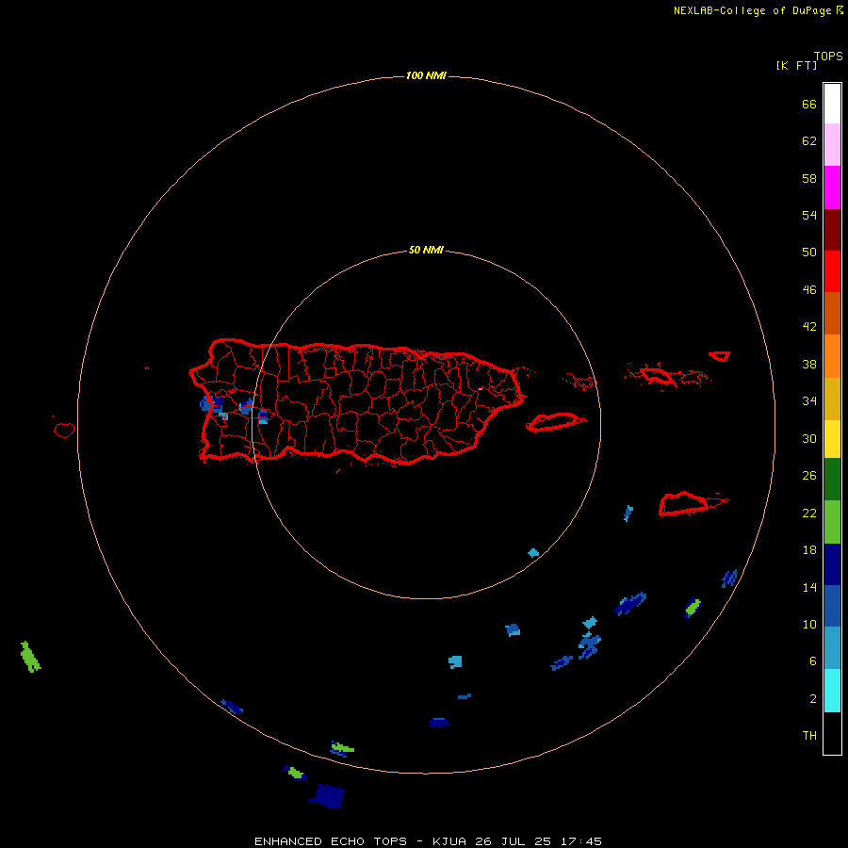
Task: Select the "10" legend value
Action: [x=809, y=625]
